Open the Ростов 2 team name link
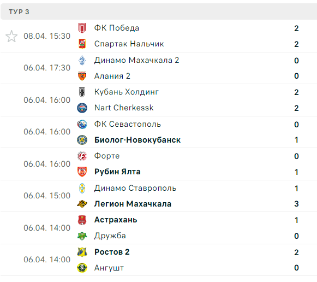The width and height of the screenshot is (317, 282). coord(112,252)
